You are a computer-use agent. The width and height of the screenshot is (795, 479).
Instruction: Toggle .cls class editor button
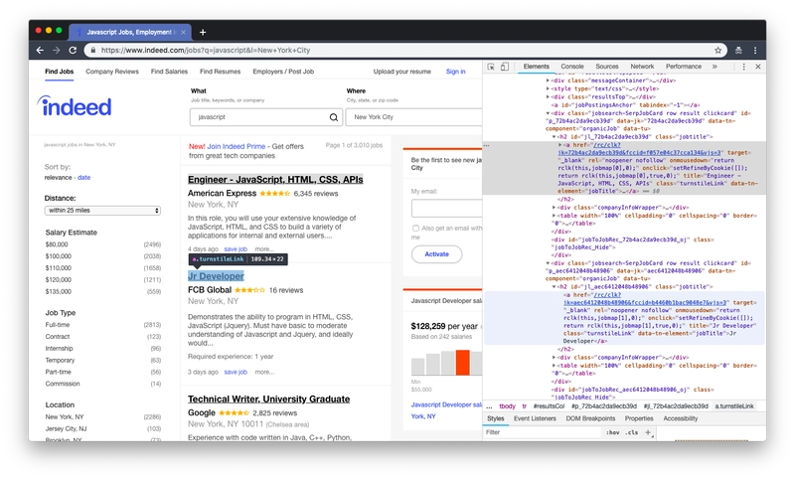pos(631,432)
